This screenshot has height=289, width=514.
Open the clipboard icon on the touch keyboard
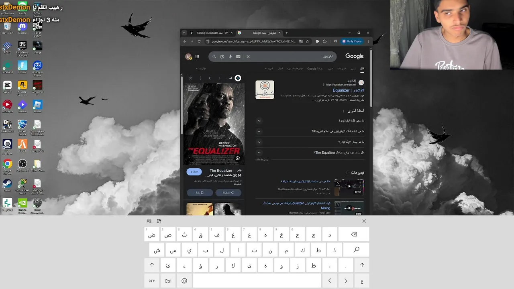159,221
